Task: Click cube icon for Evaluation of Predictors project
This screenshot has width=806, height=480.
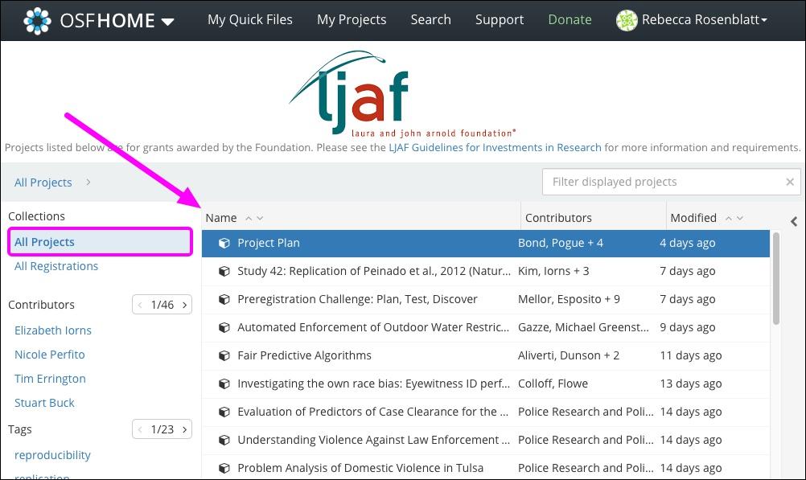Action: tap(224, 412)
